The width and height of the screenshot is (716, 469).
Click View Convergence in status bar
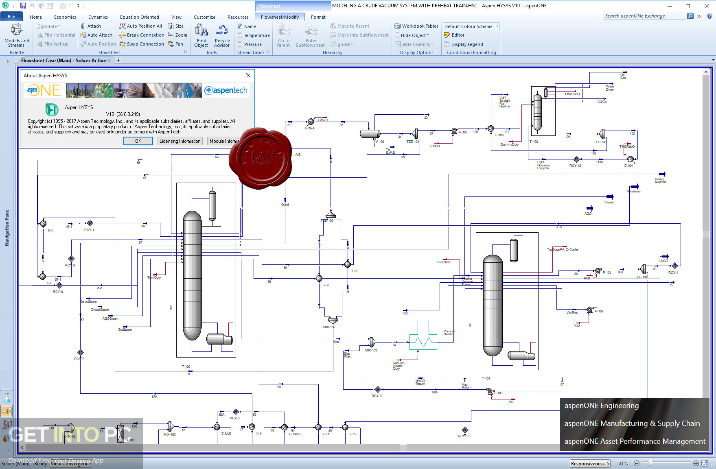coord(71,463)
